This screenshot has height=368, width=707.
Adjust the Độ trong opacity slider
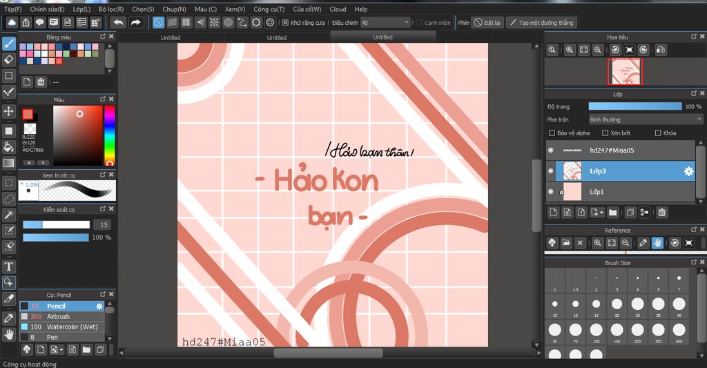(x=635, y=106)
